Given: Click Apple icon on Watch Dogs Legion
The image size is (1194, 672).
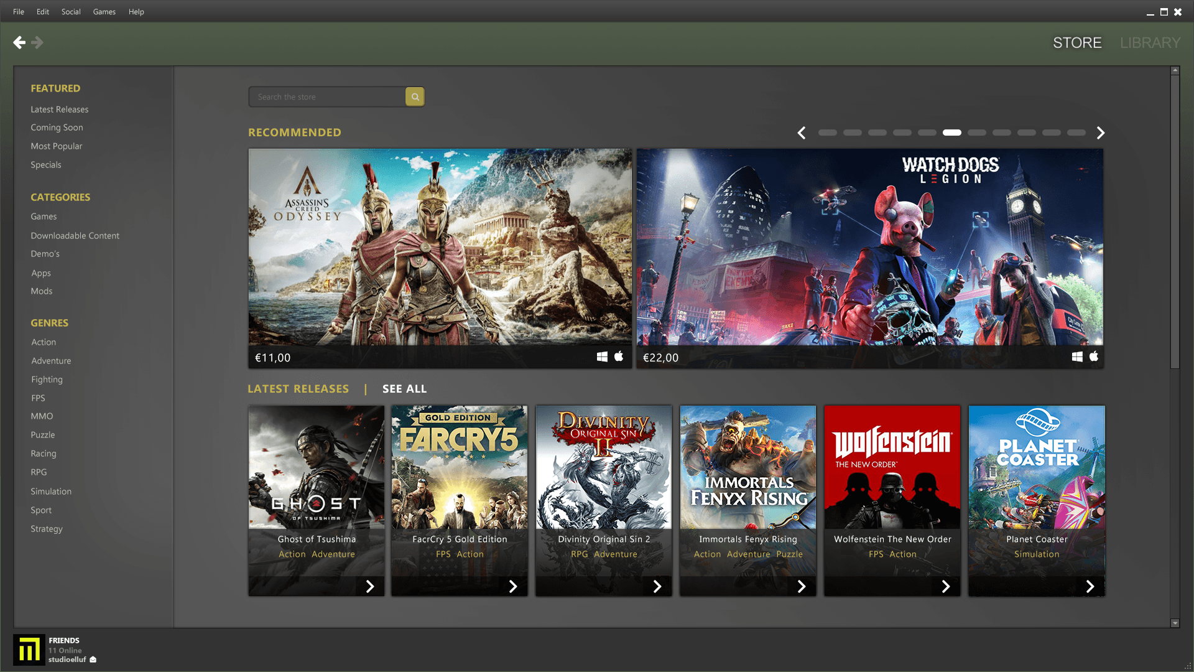Looking at the screenshot, I should 1094,356.
